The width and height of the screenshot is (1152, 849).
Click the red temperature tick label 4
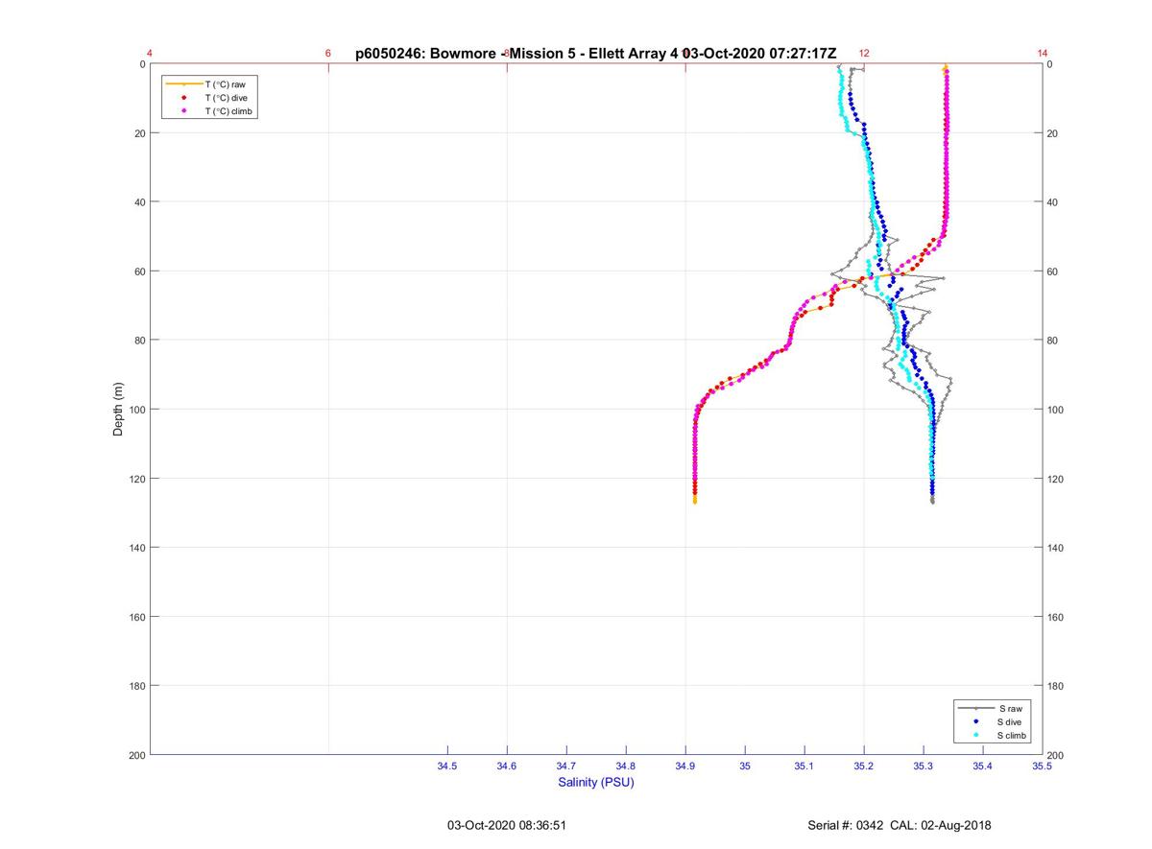[150, 54]
